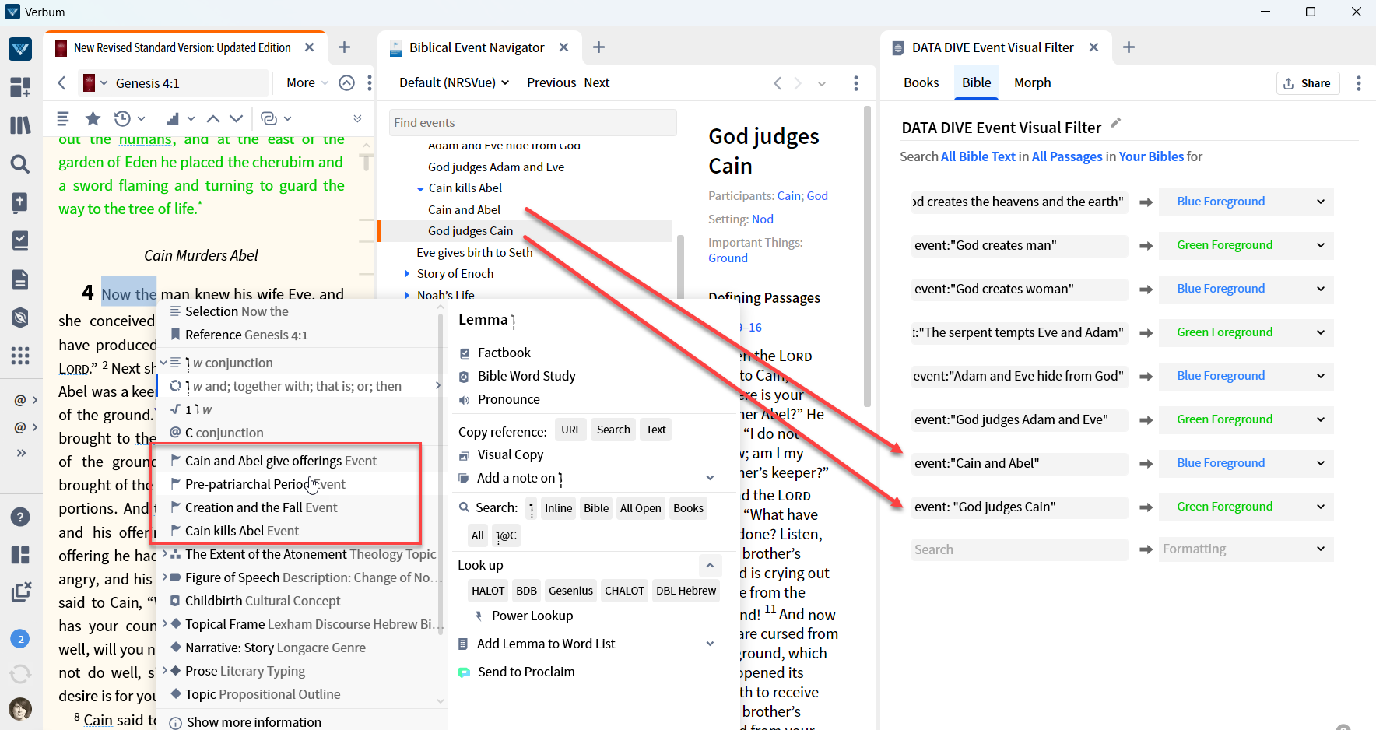
Task: Open formatting dropdown for Cain and Abel
Action: point(1246,462)
